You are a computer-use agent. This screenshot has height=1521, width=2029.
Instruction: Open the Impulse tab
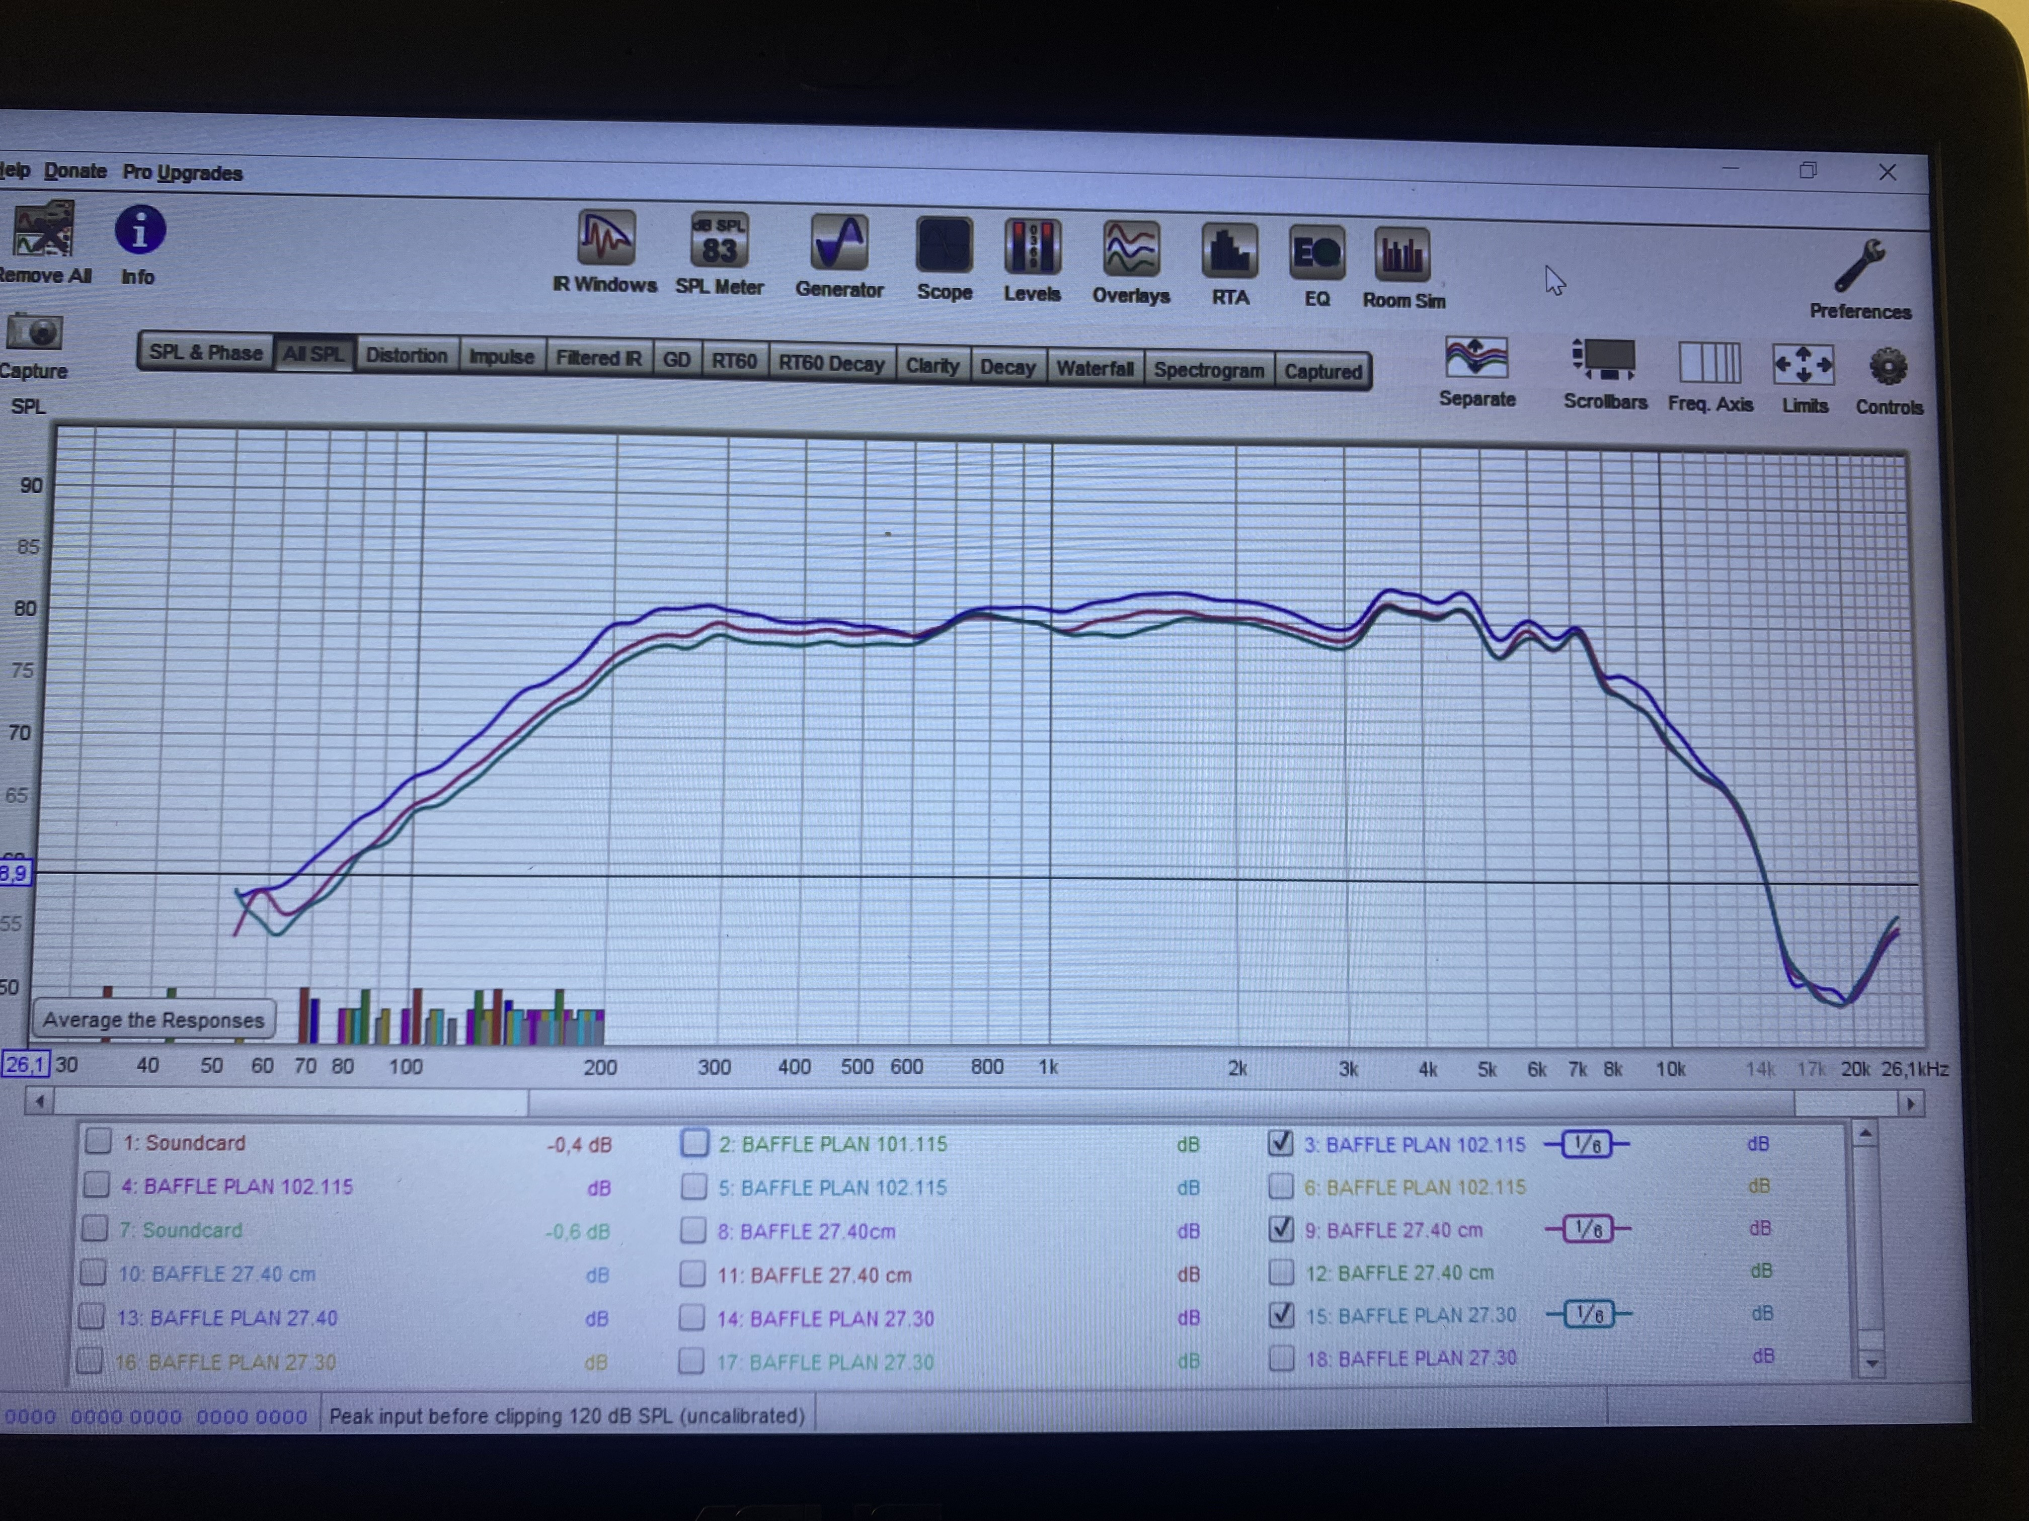502,358
